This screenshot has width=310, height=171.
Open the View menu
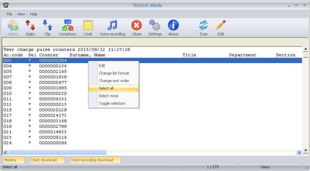[21, 14]
